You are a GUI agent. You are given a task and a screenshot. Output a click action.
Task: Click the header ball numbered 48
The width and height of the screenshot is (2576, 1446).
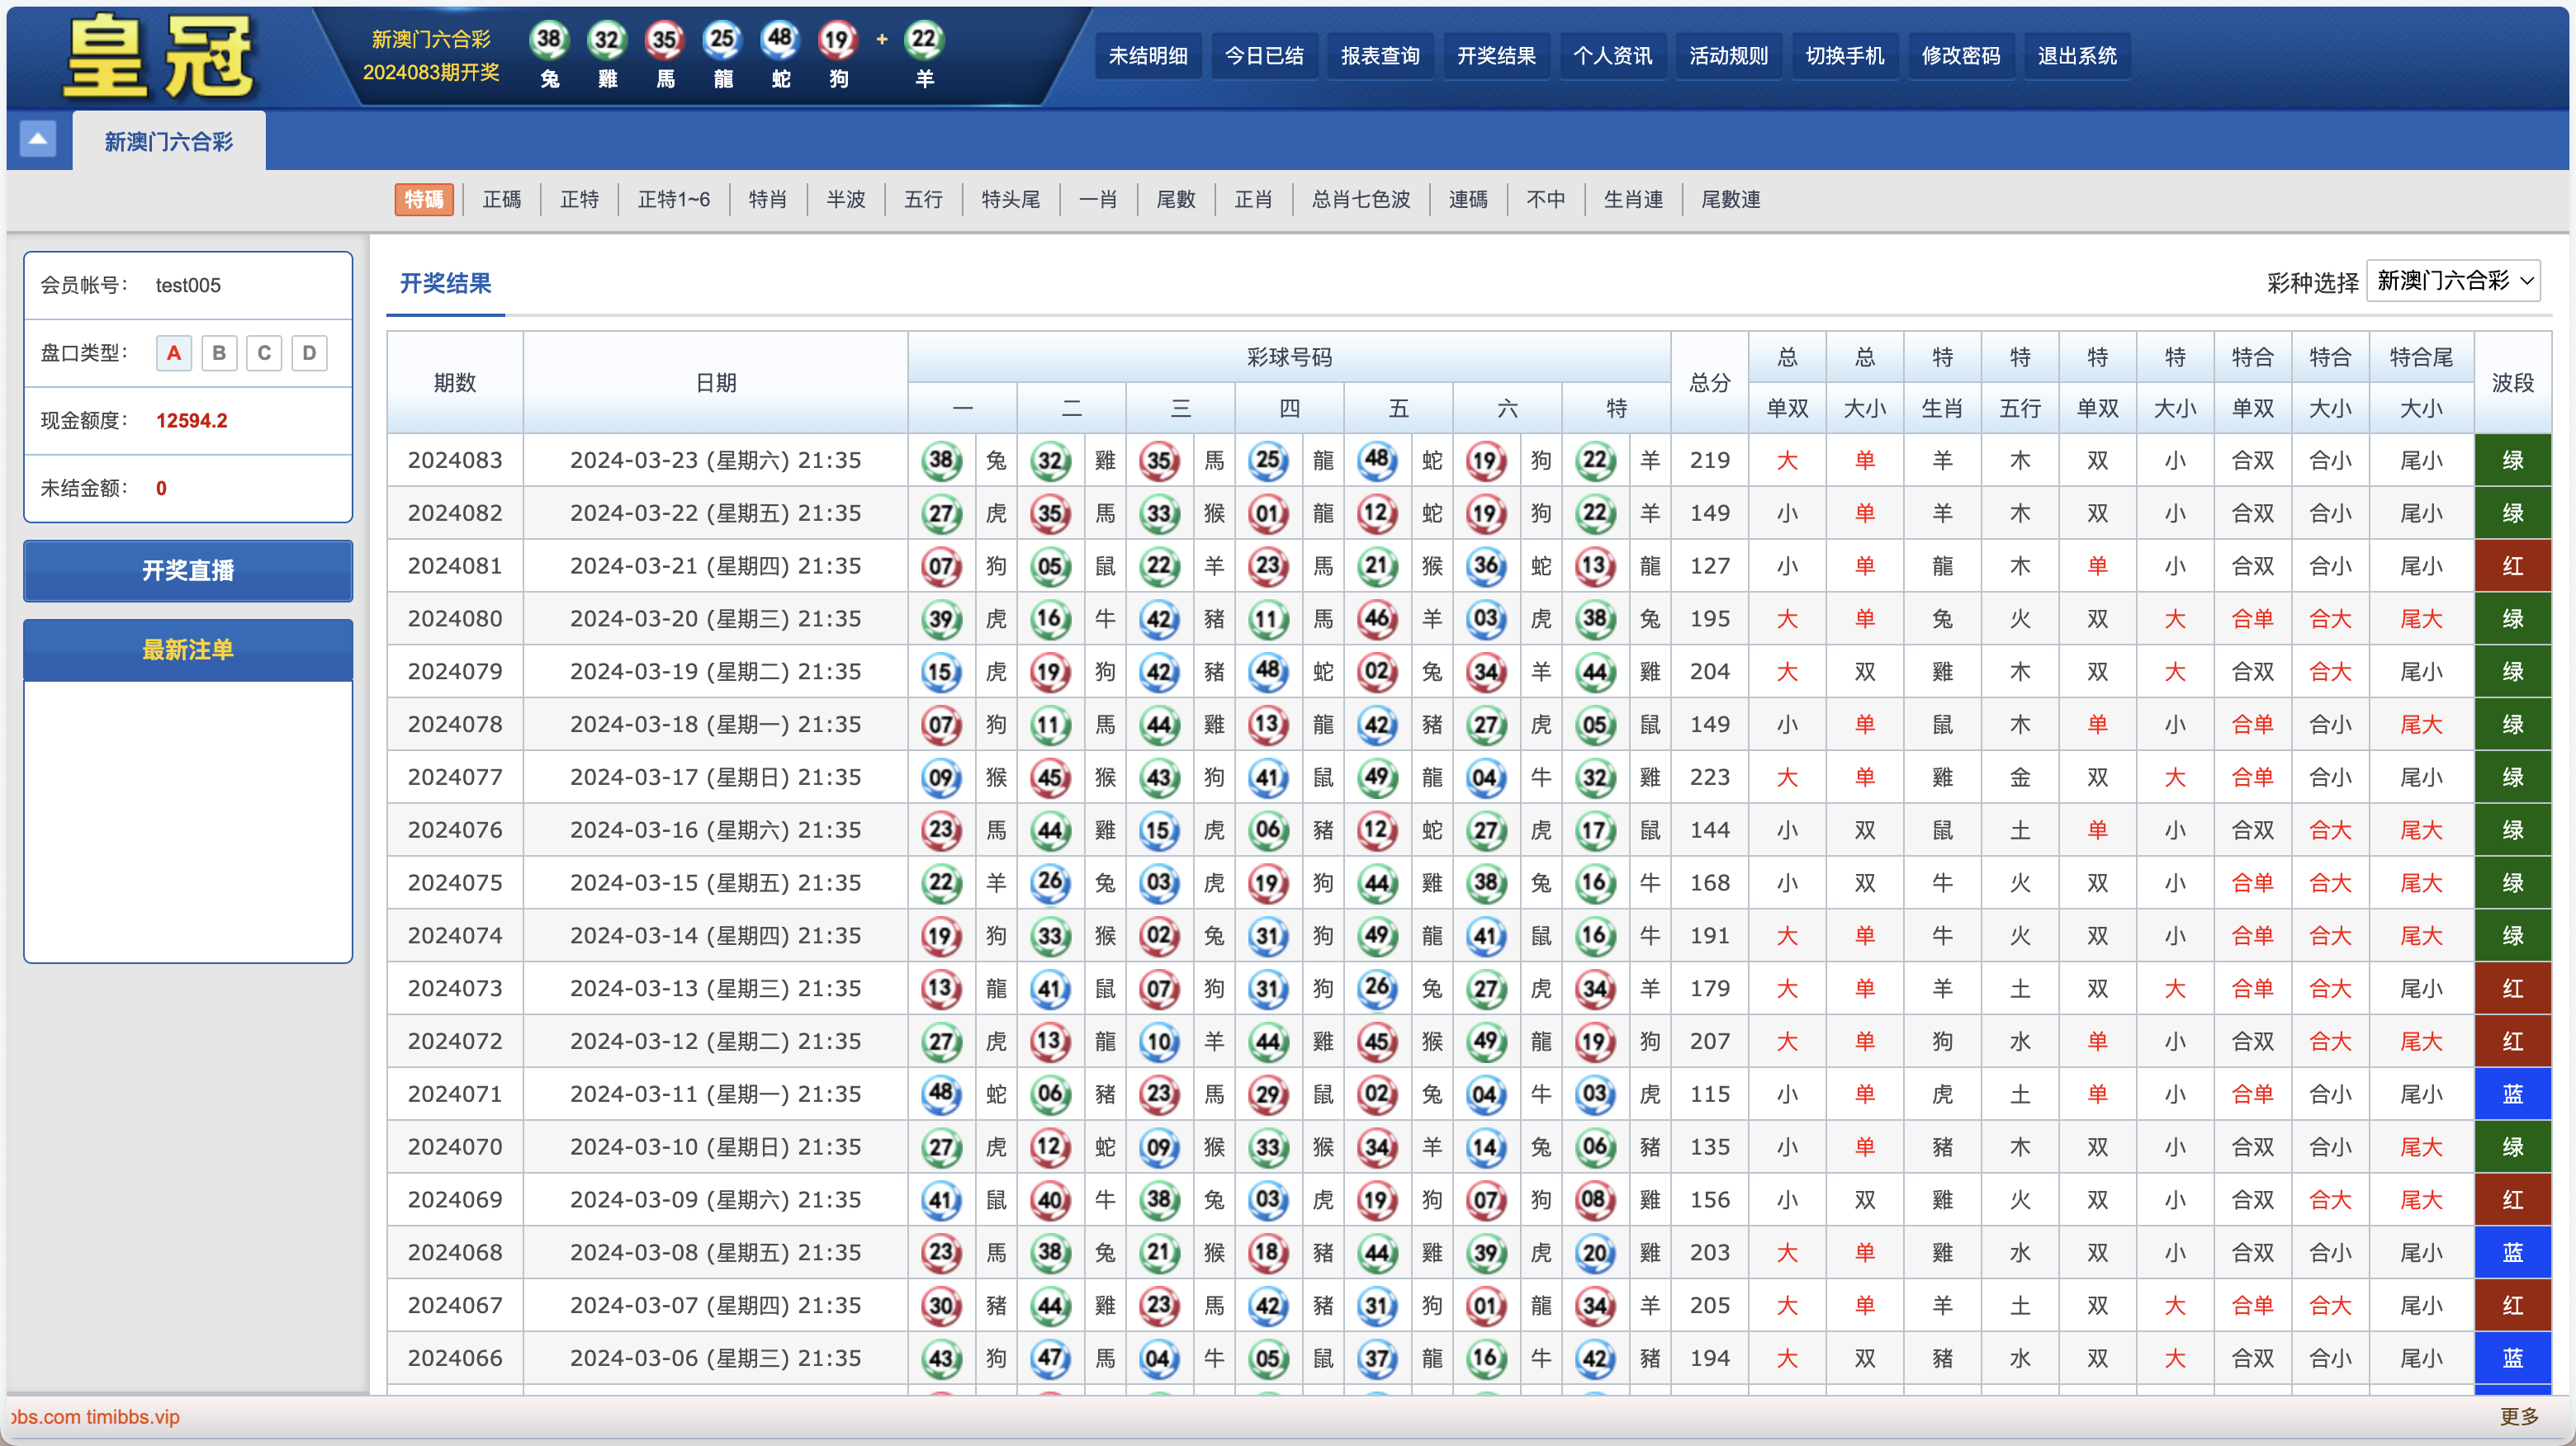(x=780, y=40)
